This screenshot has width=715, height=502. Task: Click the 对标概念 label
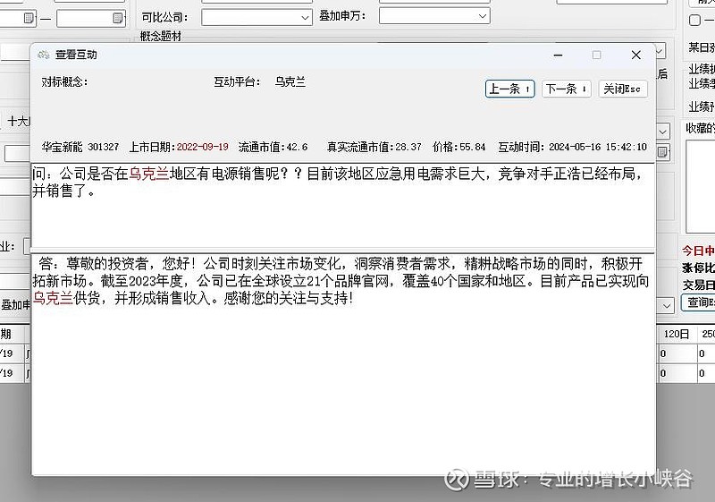(x=64, y=82)
